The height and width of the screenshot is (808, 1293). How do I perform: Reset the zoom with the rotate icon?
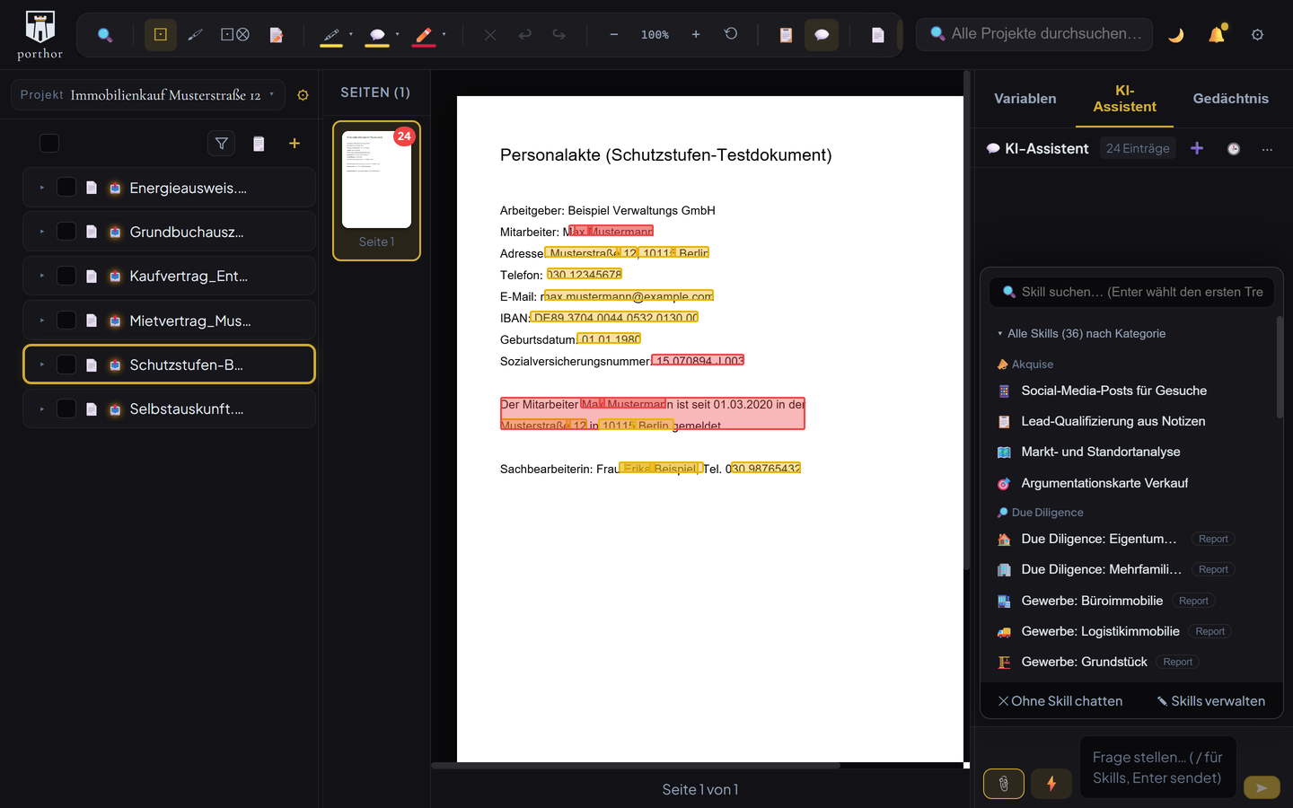click(731, 34)
